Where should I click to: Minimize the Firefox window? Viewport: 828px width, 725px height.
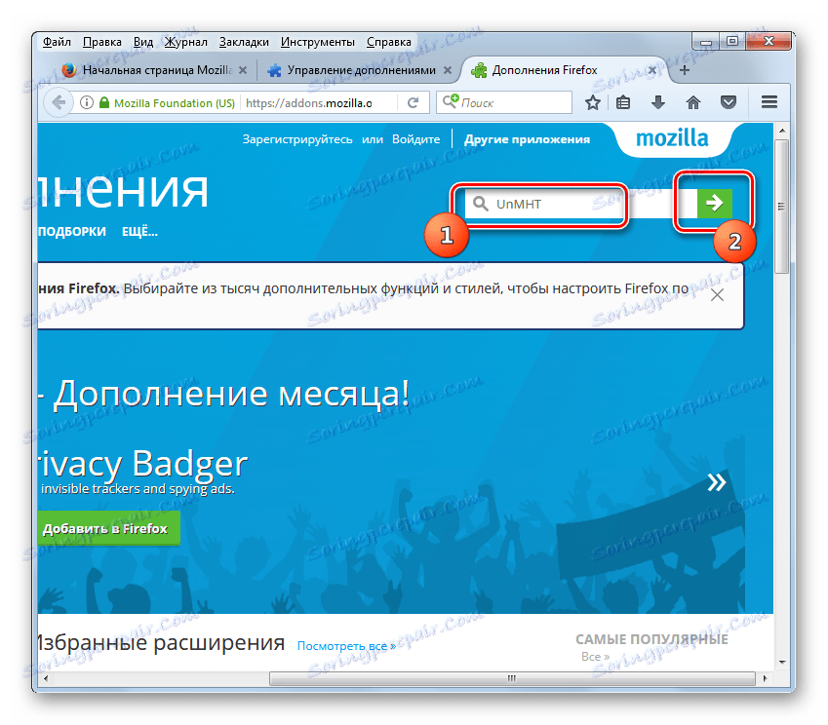(x=705, y=42)
